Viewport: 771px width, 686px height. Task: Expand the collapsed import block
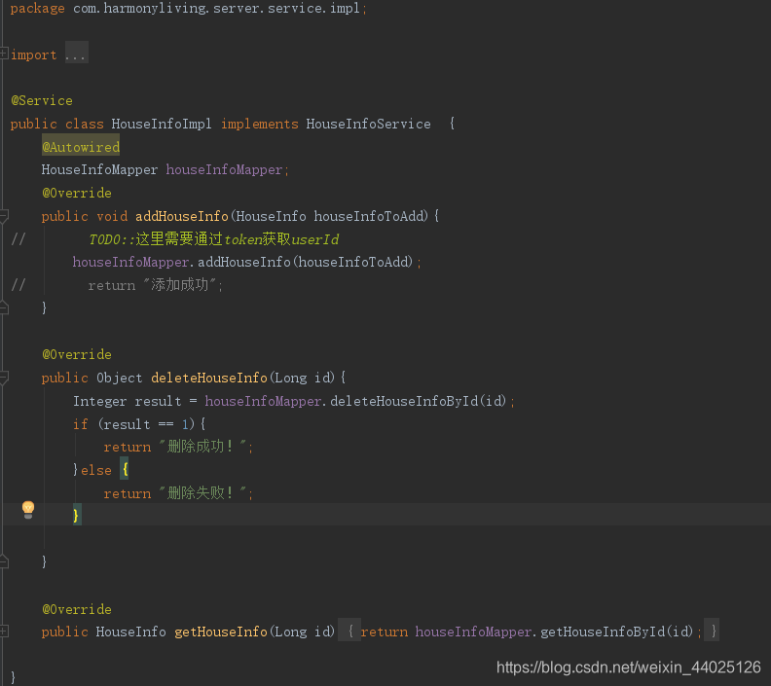4,54
